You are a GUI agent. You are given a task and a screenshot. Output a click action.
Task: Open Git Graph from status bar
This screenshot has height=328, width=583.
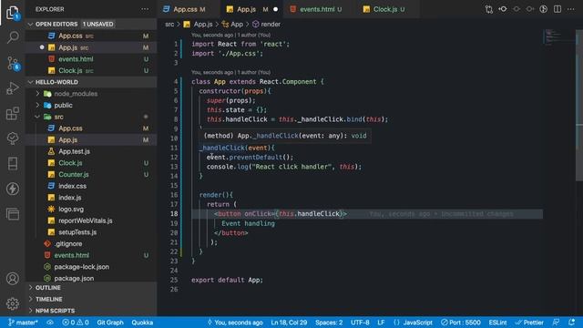click(x=110, y=323)
